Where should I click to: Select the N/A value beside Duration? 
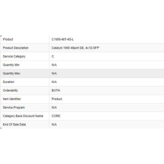(x=54, y=82)
